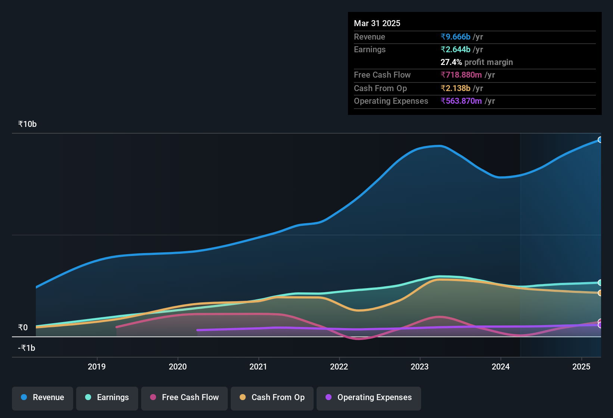Click the ₹2.644b earnings value in tooltip
The height and width of the screenshot is (418, 613).
455,49
